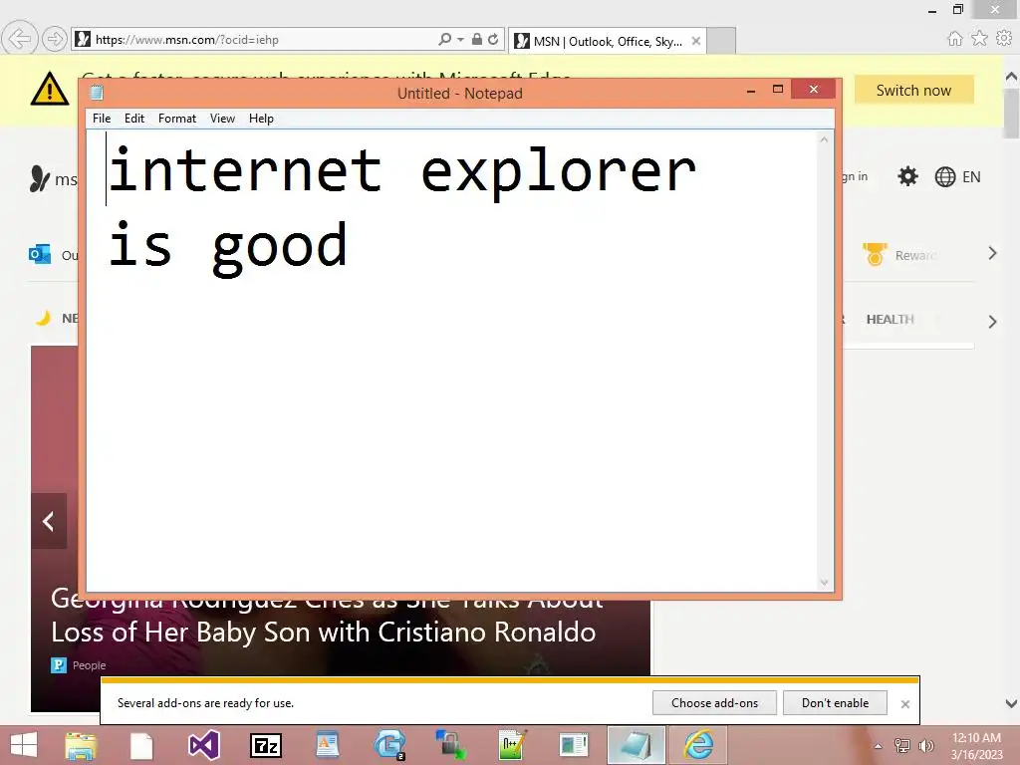Open the Windows Start button
The image size is (1020, 765).
coord(24,745)
